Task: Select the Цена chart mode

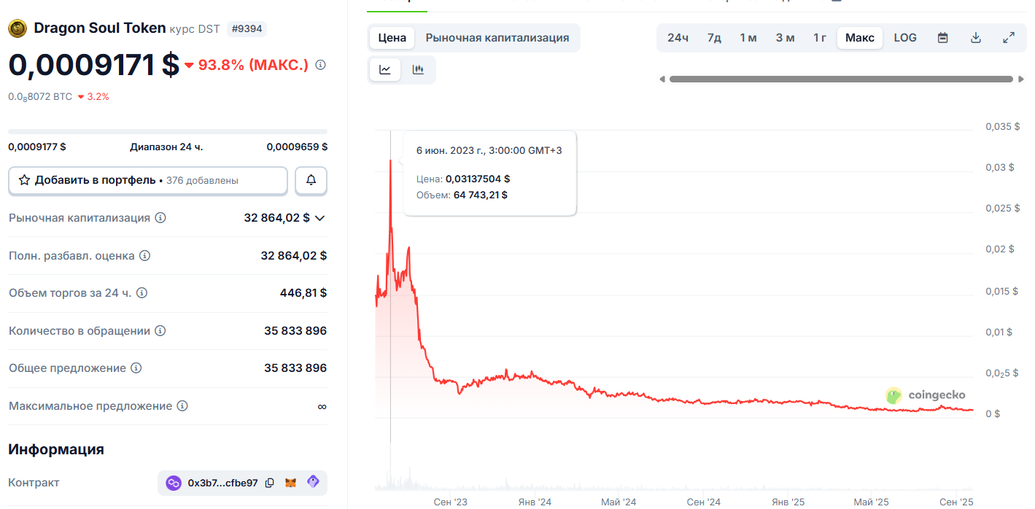Action: tap(392, 38)
